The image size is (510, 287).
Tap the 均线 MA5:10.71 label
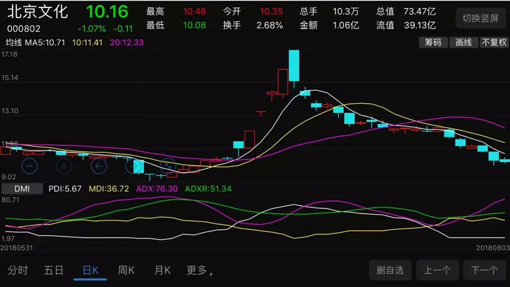pyautogui.click(x=35, y=42)
